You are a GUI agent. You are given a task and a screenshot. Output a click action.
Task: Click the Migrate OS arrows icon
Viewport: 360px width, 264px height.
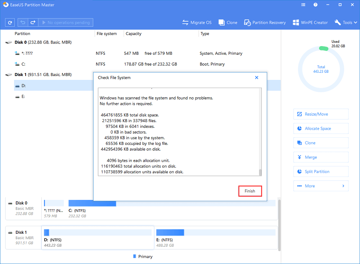(185, 23)
